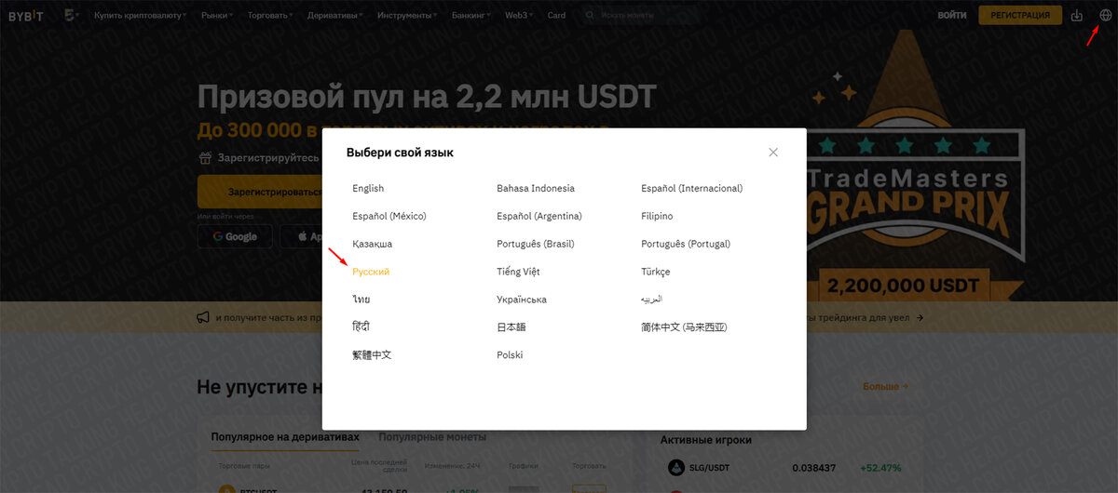1118x493 pixels.
Task: Open Инструменты dropdown menu
Action: 407,16
